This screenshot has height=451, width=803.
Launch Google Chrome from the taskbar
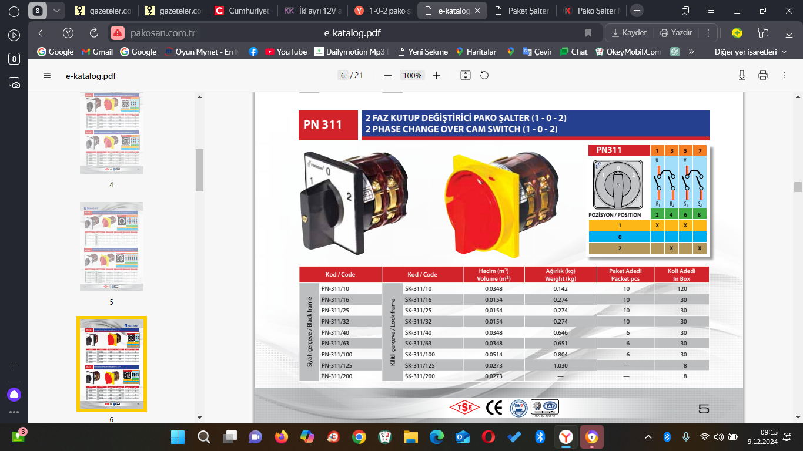(x=359, y=437)
